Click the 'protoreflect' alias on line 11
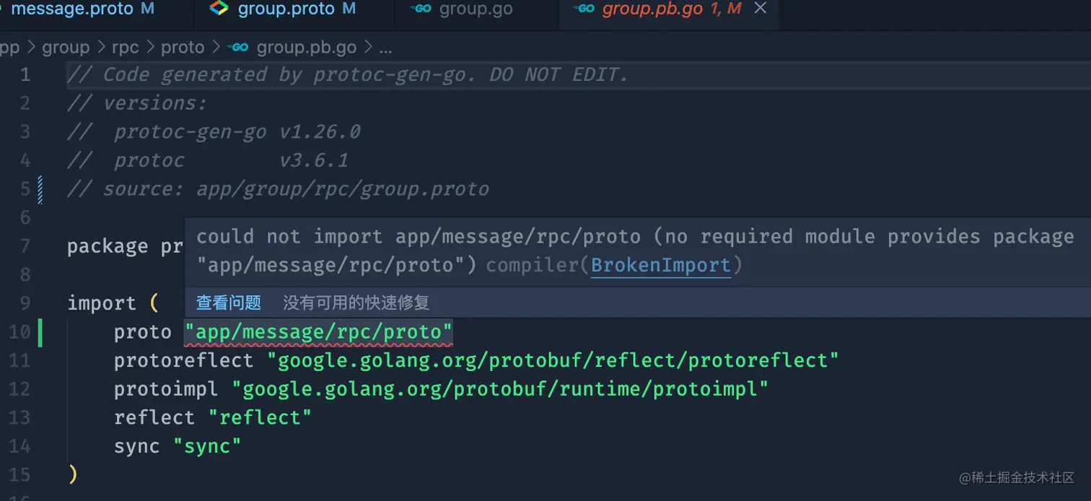This screenshot has width=1091, height=501. coord(184,360)
